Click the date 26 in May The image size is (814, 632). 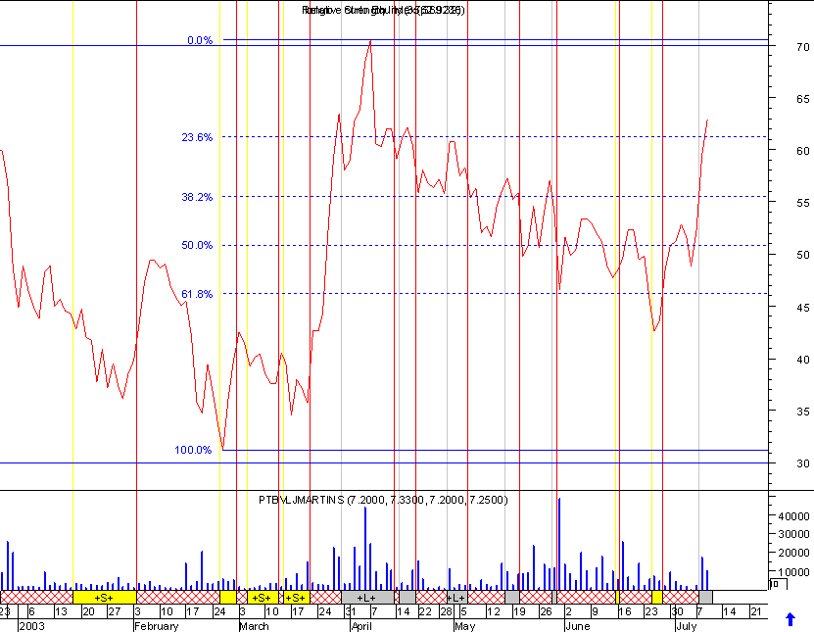546,611
